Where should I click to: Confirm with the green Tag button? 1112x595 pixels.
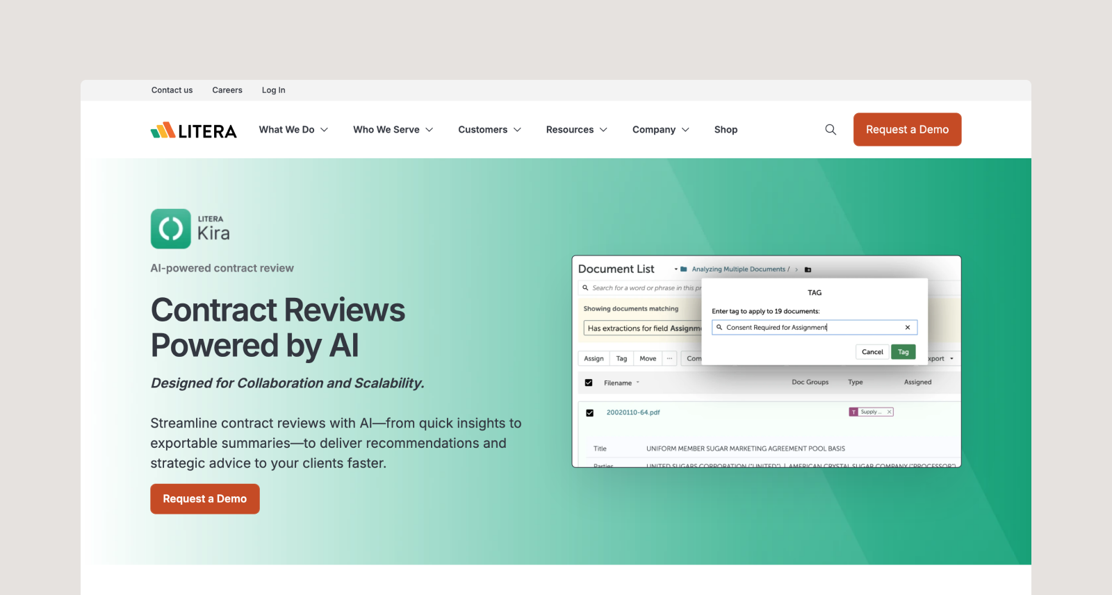pos(903,352)
